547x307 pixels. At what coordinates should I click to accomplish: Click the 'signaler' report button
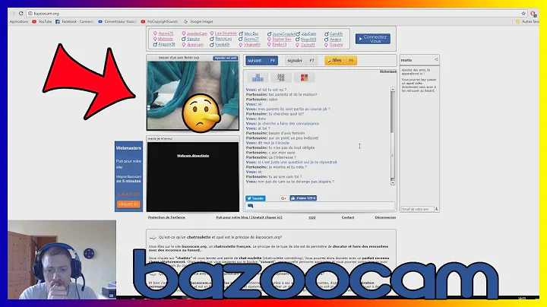point(301,60)
